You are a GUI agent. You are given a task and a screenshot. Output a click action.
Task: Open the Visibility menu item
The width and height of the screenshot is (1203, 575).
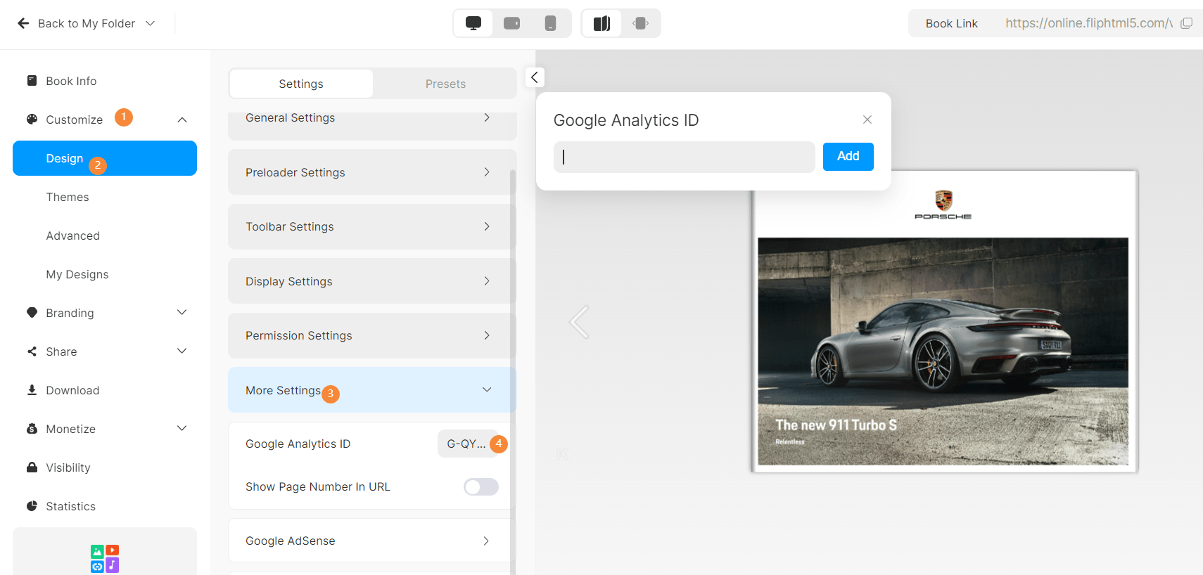click(68, 467)
